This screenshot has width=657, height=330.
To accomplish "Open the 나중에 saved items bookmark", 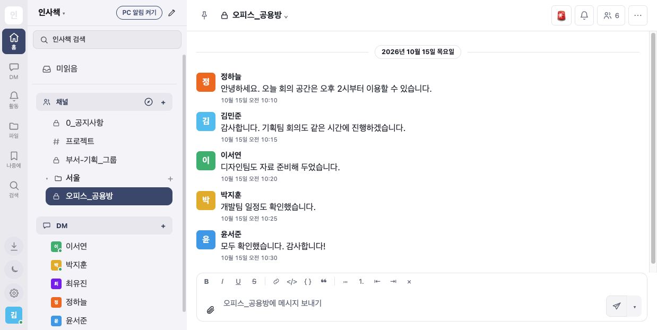I will point(14,159).
